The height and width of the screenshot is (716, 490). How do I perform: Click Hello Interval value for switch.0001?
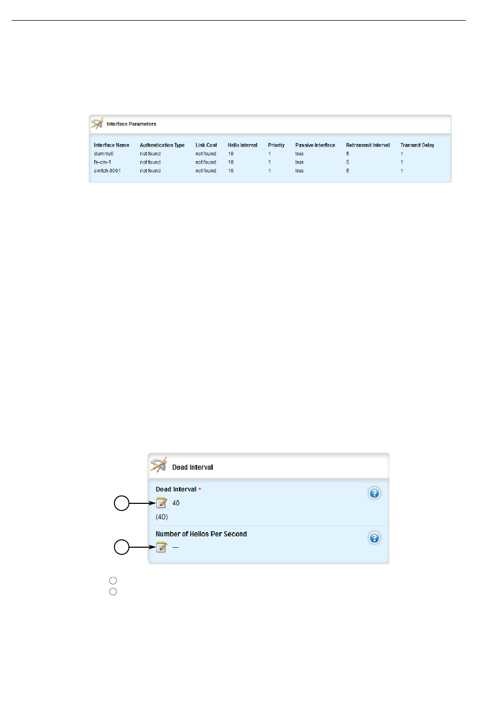tap(231, 171)
